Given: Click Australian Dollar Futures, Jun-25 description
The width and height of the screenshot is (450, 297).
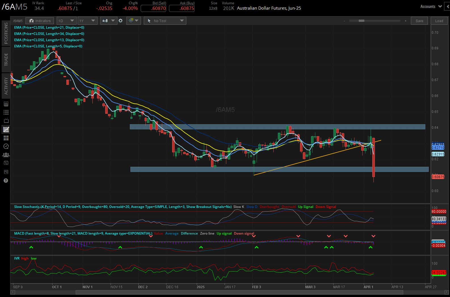Looking at the screenshot, I should (269, 8).
